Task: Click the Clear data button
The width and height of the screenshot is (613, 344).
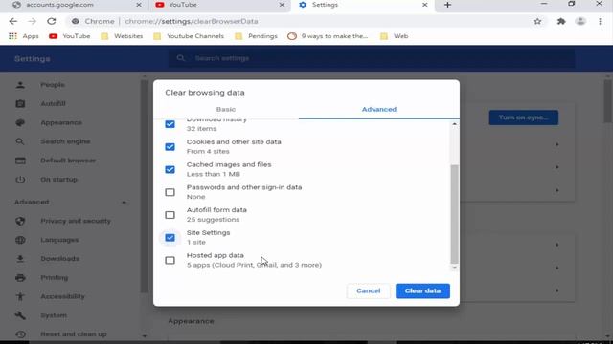Action: pyautogui.click(x=422, y=290)
